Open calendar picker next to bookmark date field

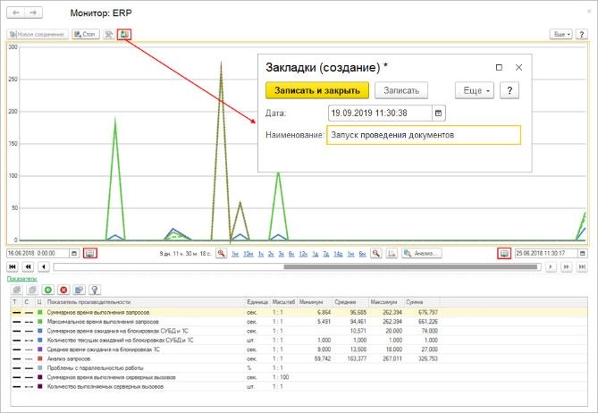[438, 114]
